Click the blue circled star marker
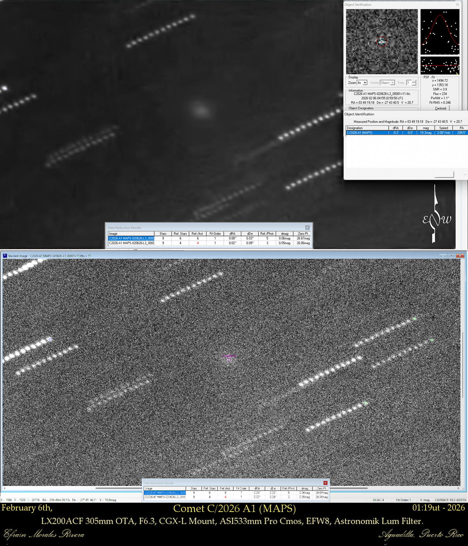The image size is (468, 546). pyautogui.click(x=50, y=340)
